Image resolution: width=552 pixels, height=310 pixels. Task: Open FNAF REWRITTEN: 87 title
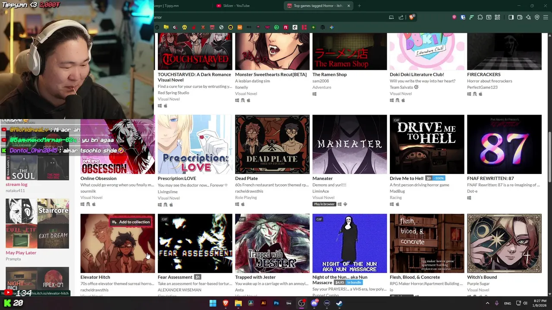coord(490,178)
